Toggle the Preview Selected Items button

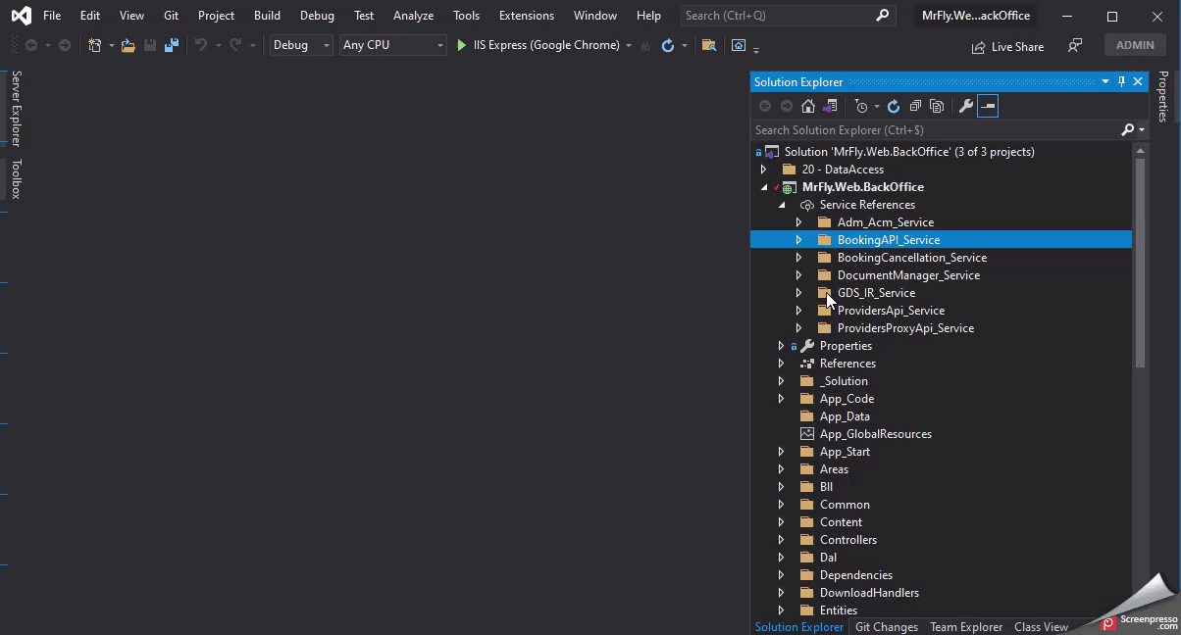coord(988,106)
